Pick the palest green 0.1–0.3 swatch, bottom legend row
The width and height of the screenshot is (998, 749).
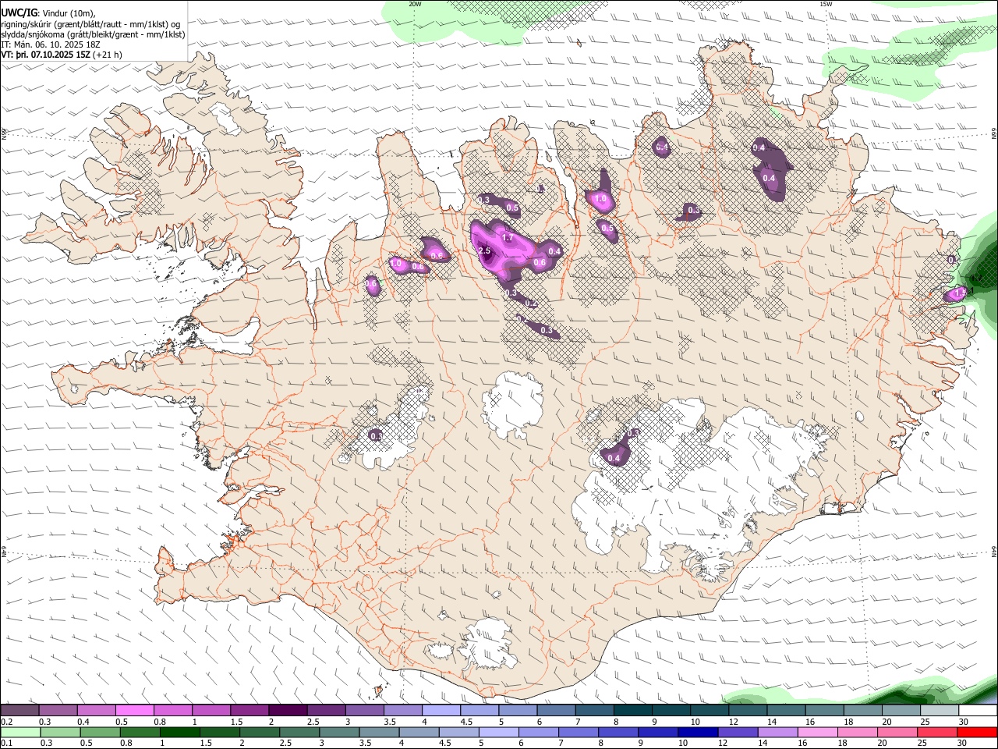(19, 732)
